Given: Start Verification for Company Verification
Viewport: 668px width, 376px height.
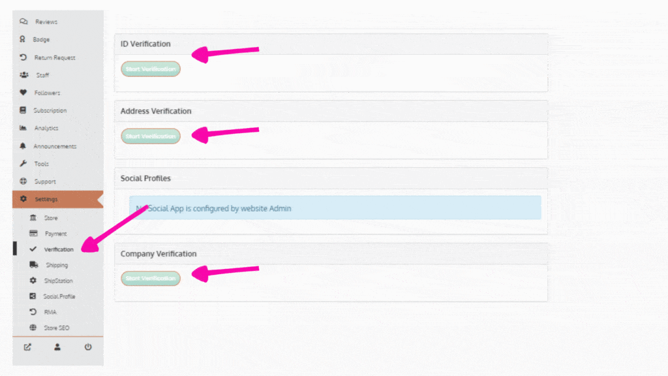Looking at the screenshot, I should (x=151, y=279).
